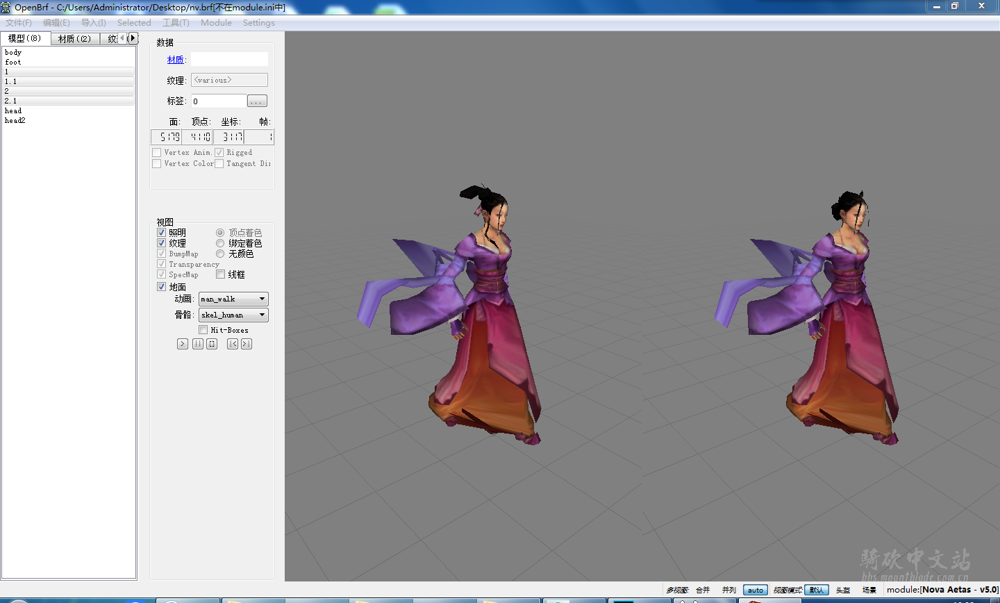
Task: Select the body mesh in list
Action: tap(68, 52)
